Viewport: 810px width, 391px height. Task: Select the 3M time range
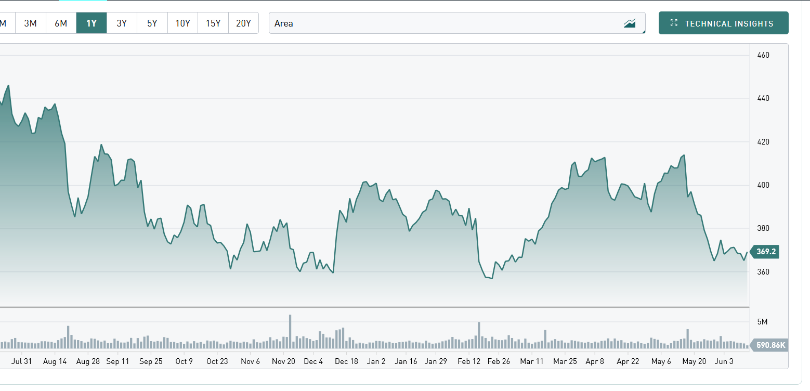pos(30,23)
